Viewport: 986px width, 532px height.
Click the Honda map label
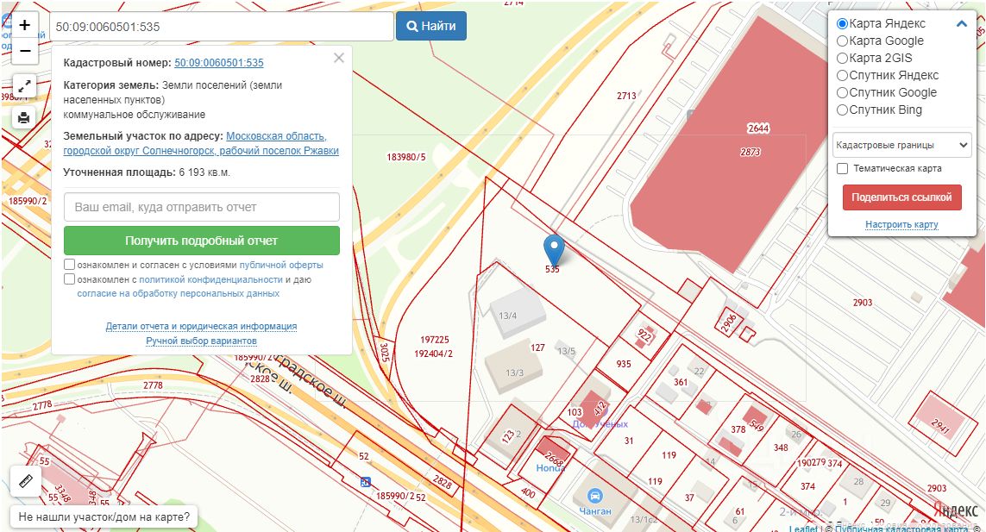[550, 468]
